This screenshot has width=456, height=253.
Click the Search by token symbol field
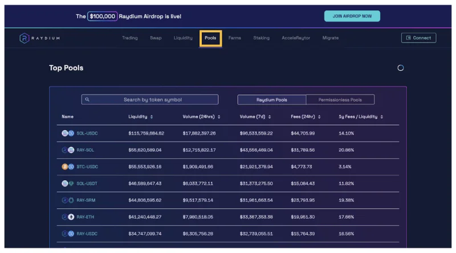pos(150,99)
